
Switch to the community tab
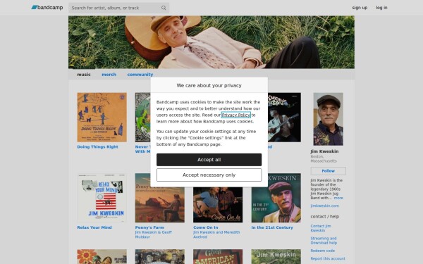pos(140,75)
